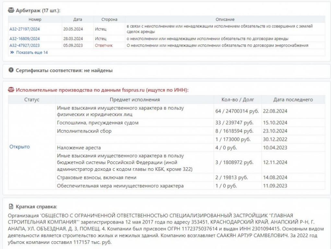Click the Описание column header

225,19
